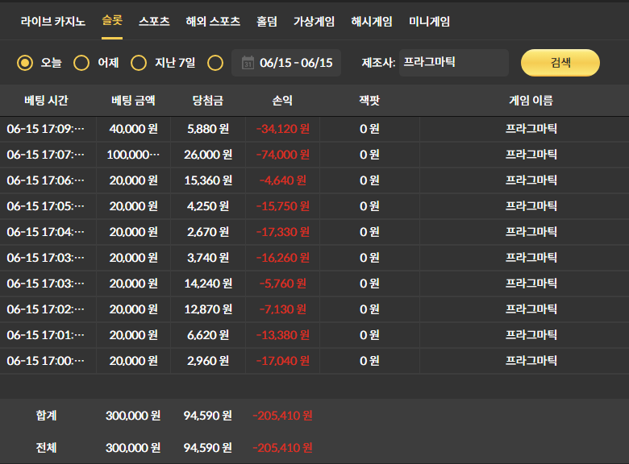Click the -74,000 원 loss value

(x=282, y=155)
